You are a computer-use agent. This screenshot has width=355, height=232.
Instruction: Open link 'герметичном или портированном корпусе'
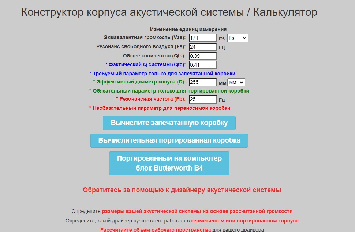point(245,221)
